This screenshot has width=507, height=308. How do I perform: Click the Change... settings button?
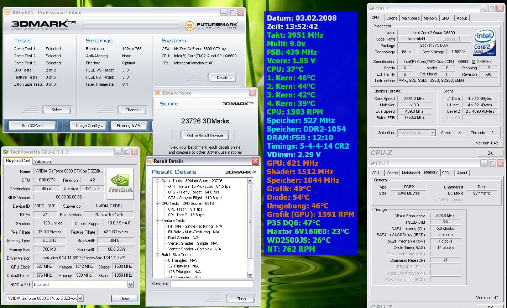pos(133,110)
